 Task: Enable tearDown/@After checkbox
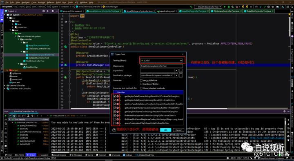tap(141, 84)
